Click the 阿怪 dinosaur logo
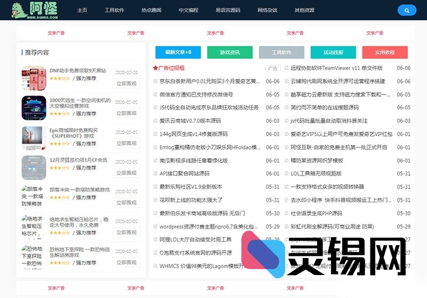 34,10
